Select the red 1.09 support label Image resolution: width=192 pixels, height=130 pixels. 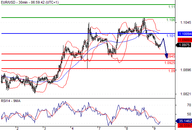pyautogui.click(x=172, y=71)
